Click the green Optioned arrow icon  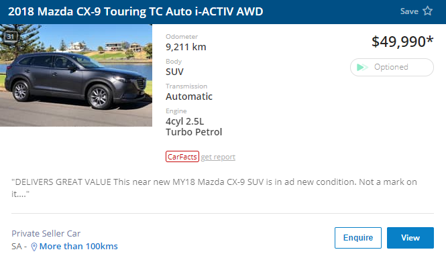pyautogui.click(x=362, y=68)
